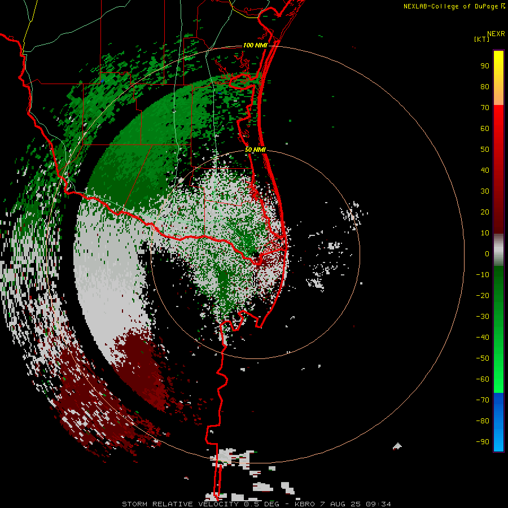Screen dimensions: 508x508
Task: Click the -60 value on velocity scale
Action: point(483,379)
